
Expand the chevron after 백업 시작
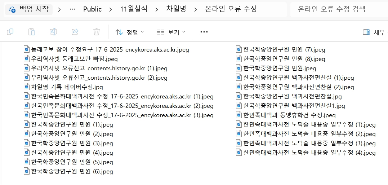pyautogui.click(x=59, y=10)
